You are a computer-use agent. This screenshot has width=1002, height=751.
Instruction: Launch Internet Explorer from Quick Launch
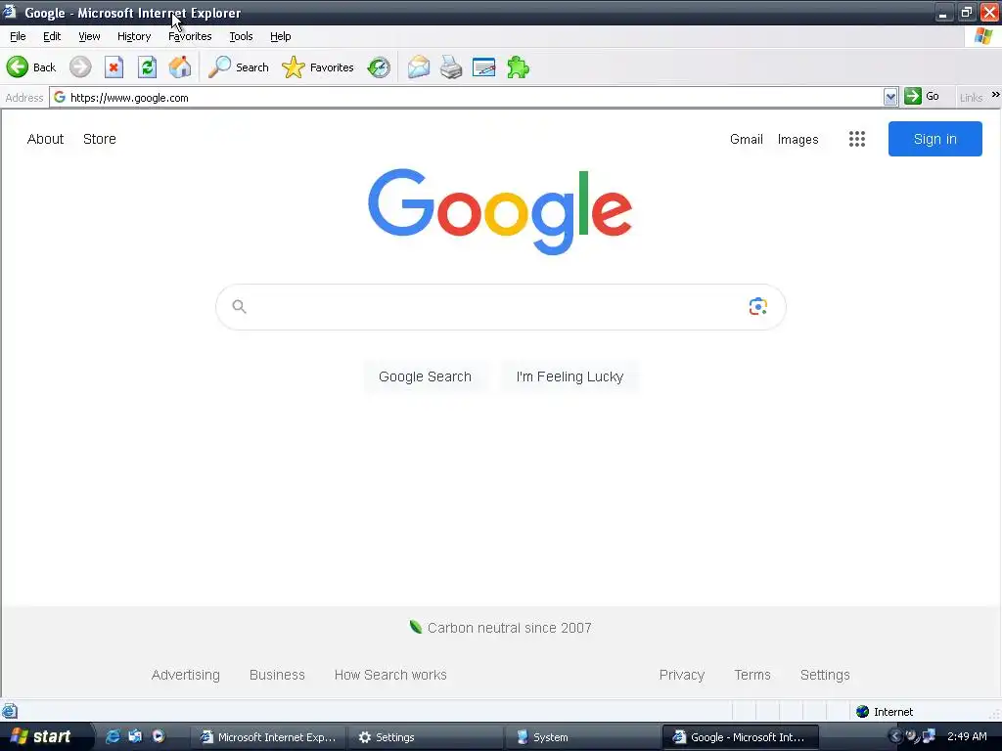click(x=113, y=736)
